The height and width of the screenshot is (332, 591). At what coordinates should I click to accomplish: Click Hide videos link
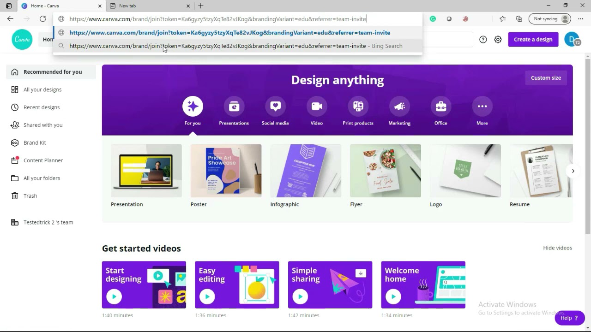(557, 248)
